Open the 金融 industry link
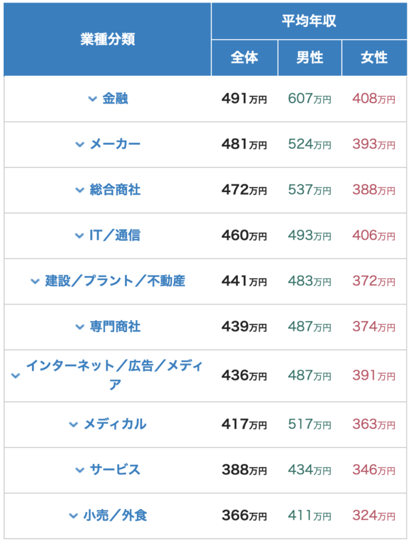Screen dimensions: 408x541 click(115, 99)
